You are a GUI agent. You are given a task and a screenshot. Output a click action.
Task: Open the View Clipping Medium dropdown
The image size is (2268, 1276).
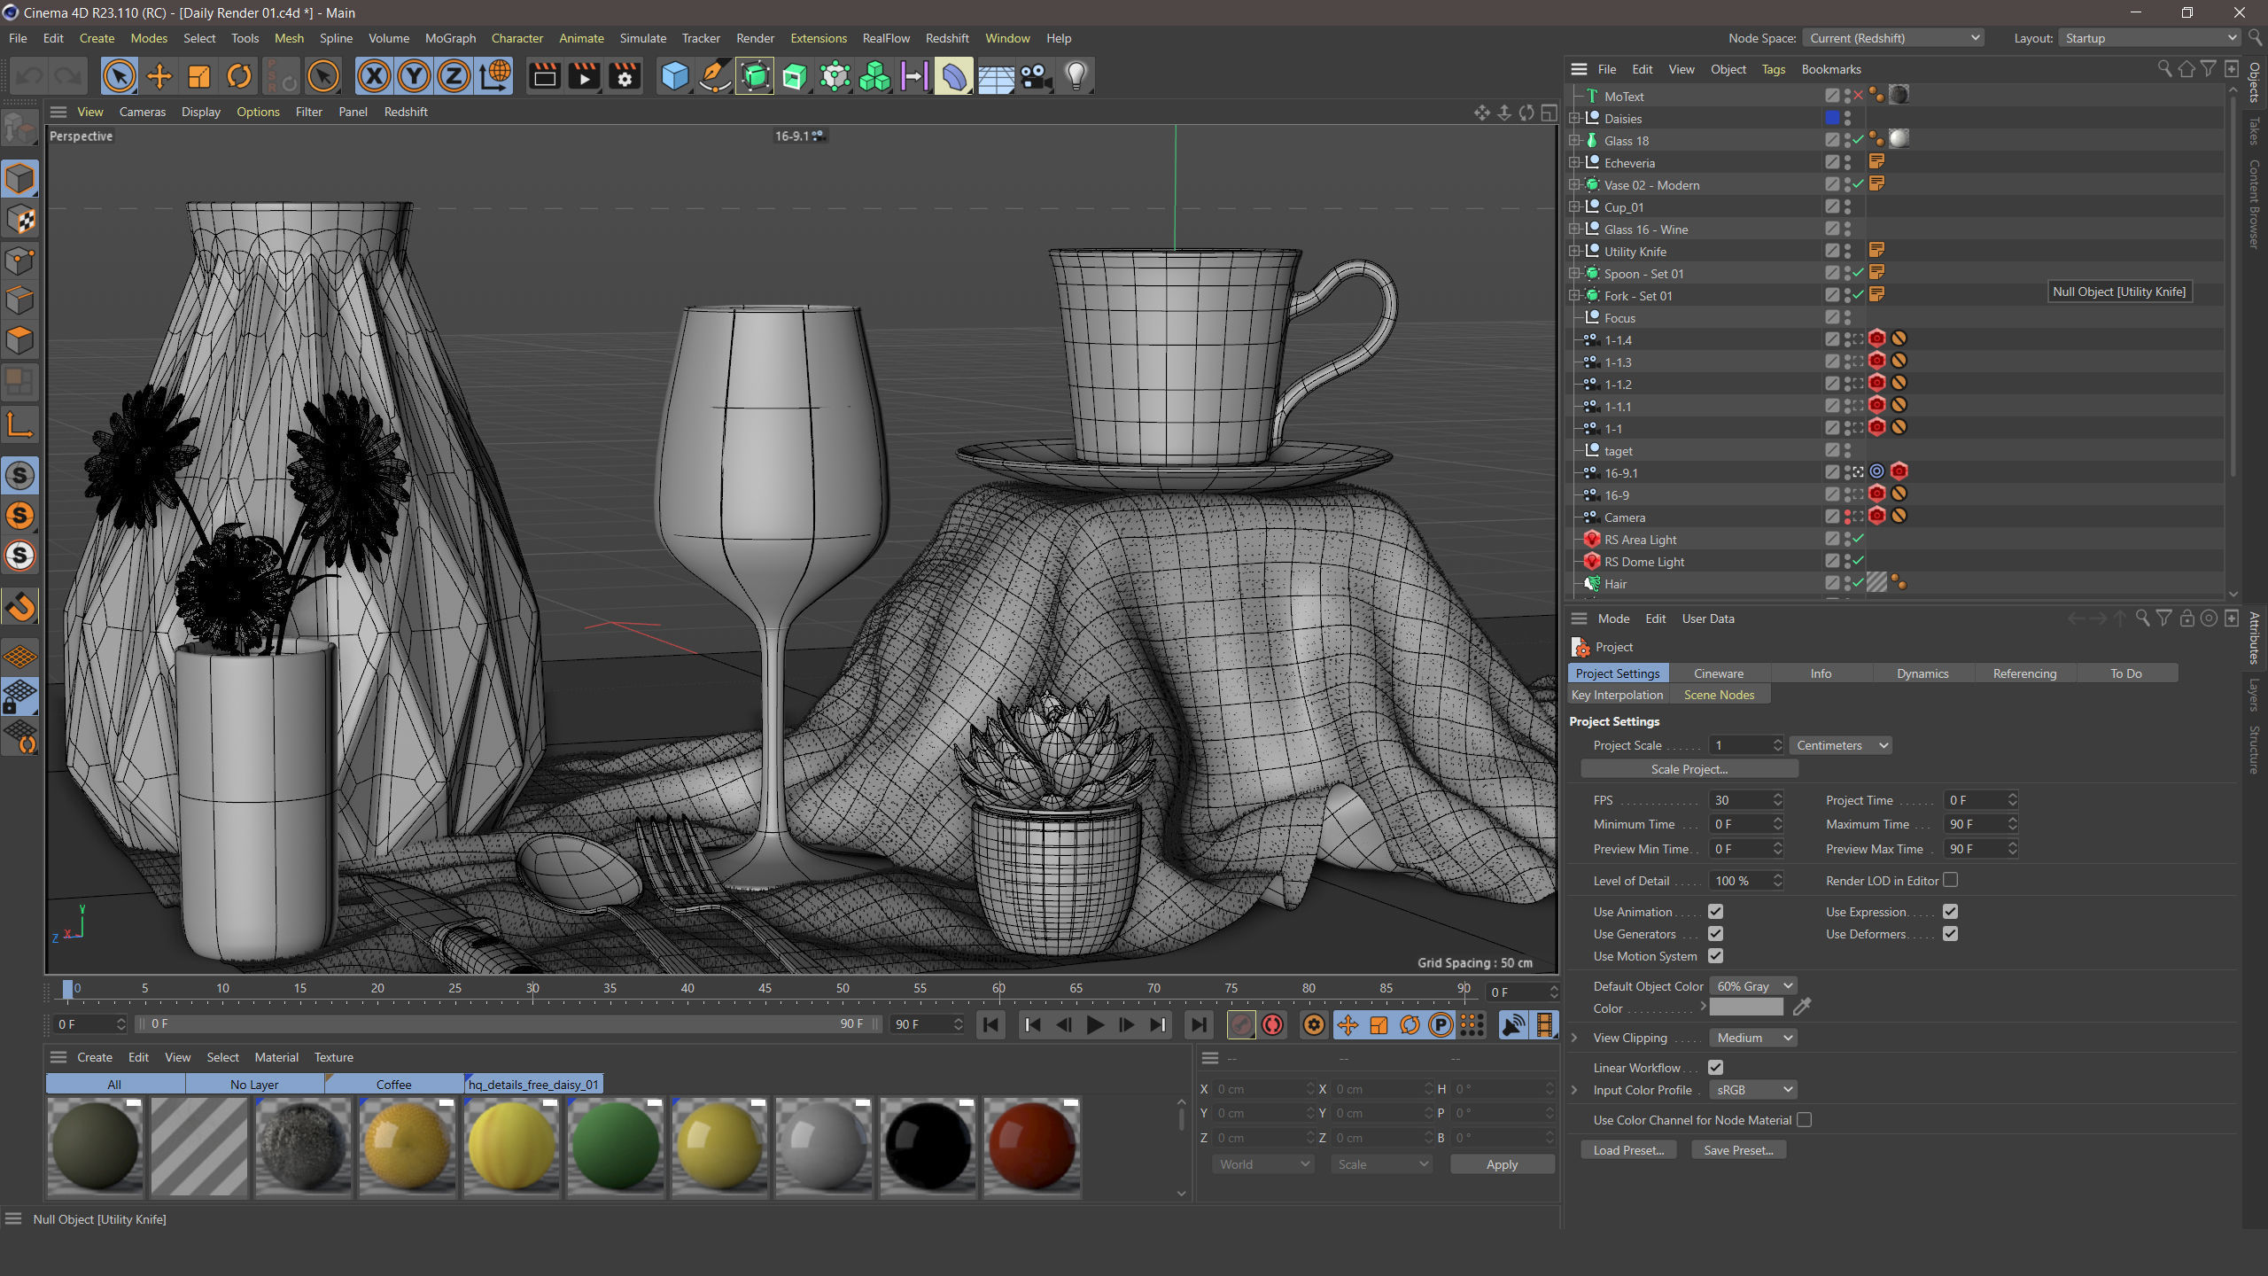1753,1038
